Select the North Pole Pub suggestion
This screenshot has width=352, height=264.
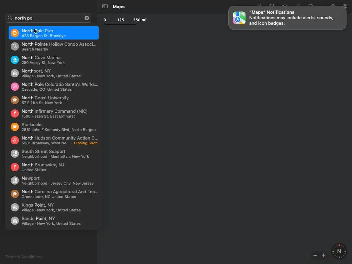pos(53,33)
